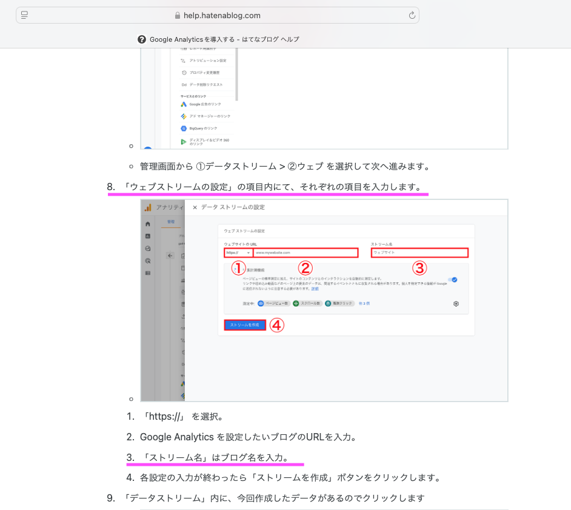Open 'データ削除リクエスト' menu item
The width and height of the screenshot is (571, 510).
(205, 85)
